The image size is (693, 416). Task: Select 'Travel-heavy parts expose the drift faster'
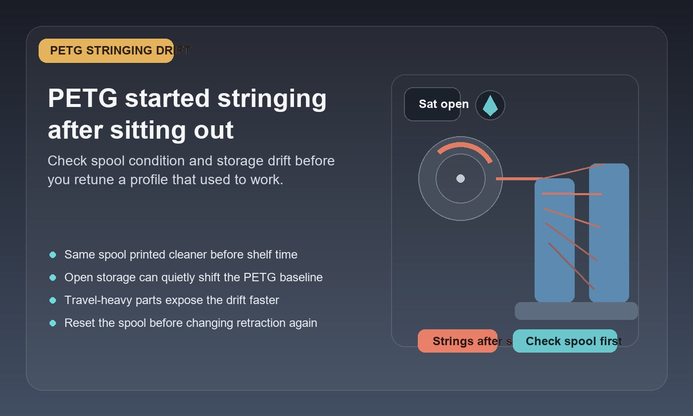coord(172,300)
